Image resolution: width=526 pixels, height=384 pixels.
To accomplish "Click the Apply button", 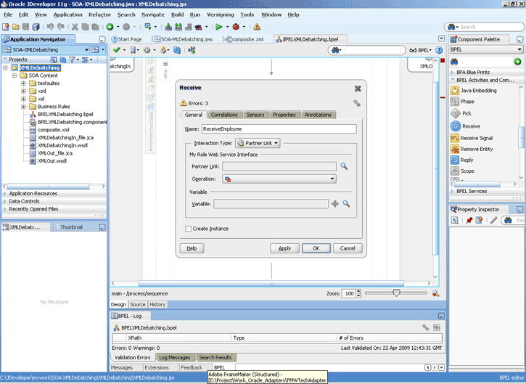I will tap(284, 248).
